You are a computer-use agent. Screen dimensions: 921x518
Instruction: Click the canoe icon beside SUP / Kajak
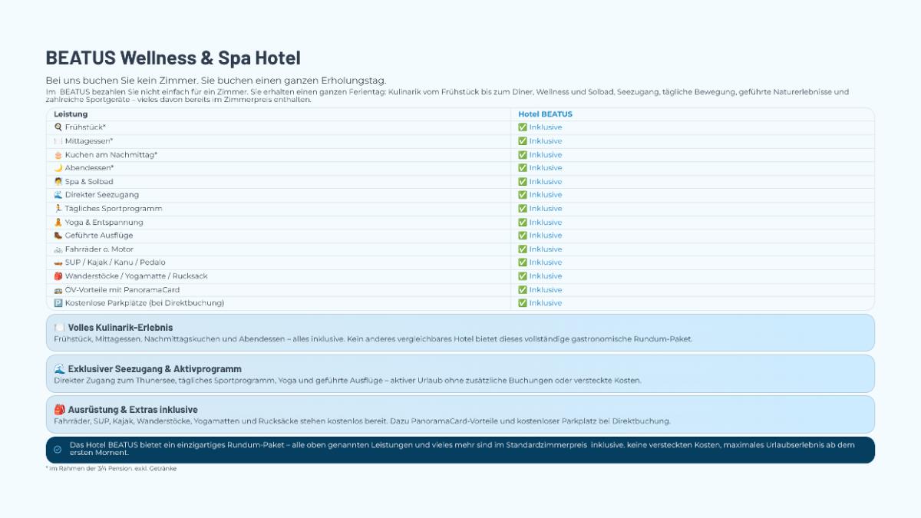(x=58, y=262)
